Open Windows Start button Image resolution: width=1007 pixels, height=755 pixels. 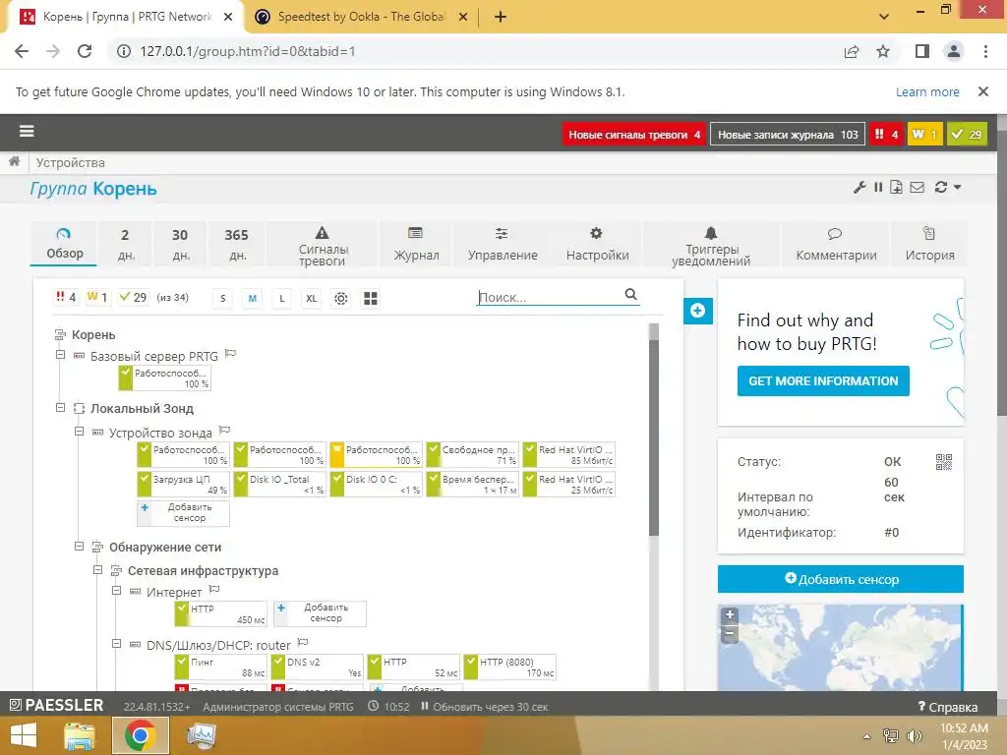24,735
